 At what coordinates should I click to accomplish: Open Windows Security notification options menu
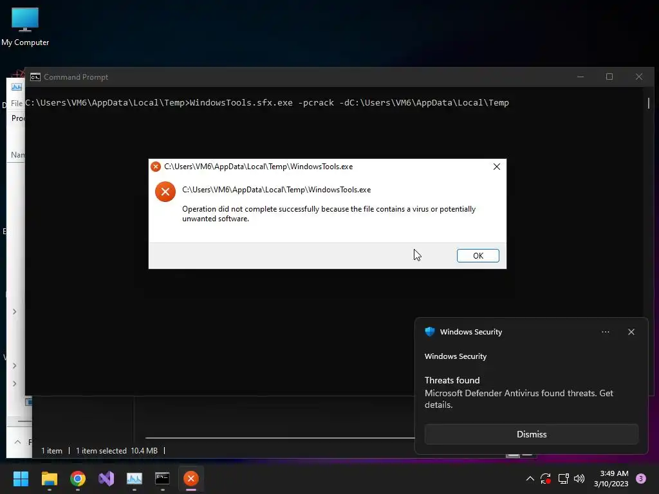(x=605, y=332)
